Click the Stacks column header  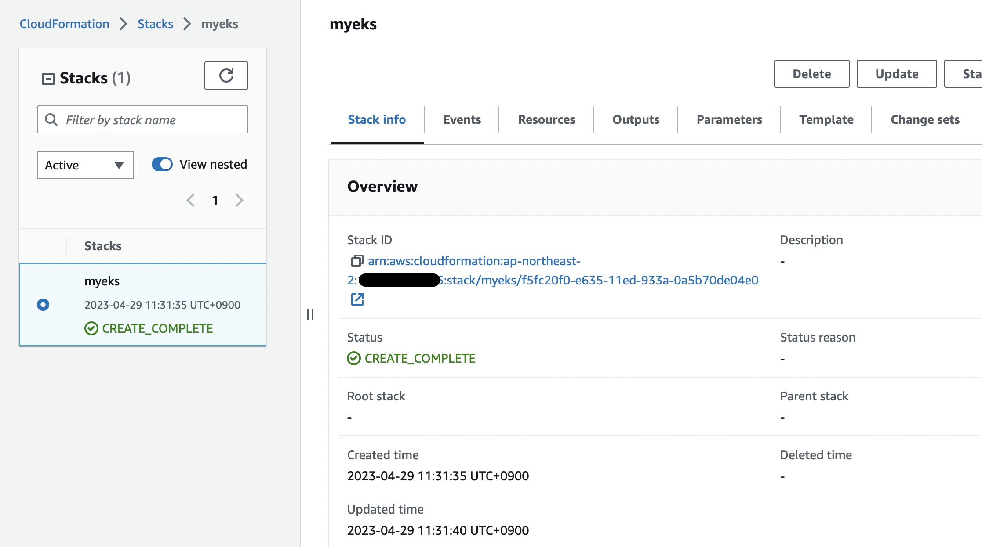click(x=103, y=246)
